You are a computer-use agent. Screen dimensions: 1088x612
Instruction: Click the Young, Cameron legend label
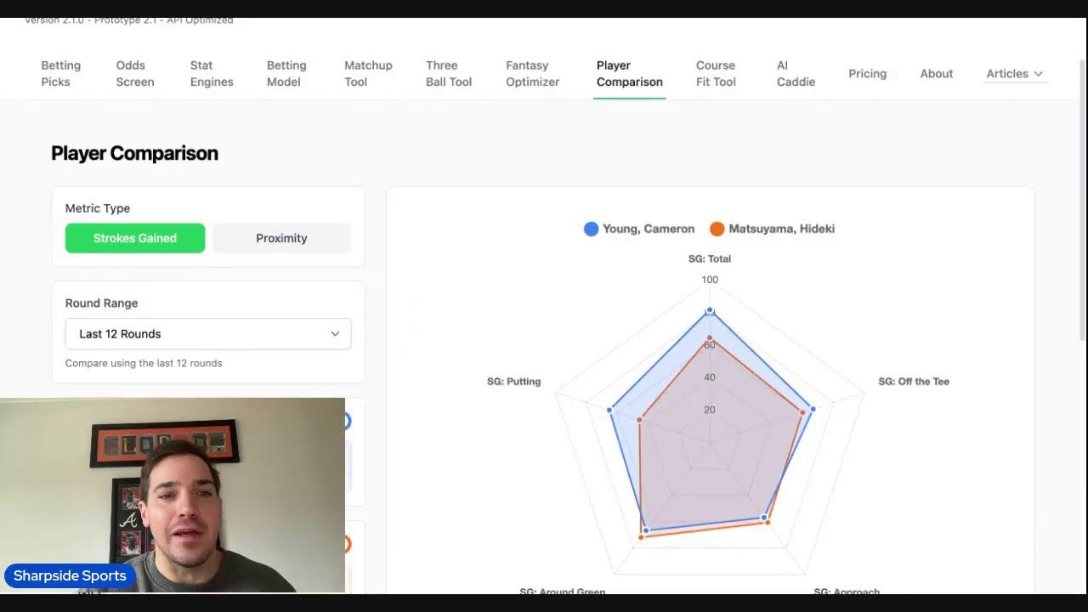pos(649,229)
